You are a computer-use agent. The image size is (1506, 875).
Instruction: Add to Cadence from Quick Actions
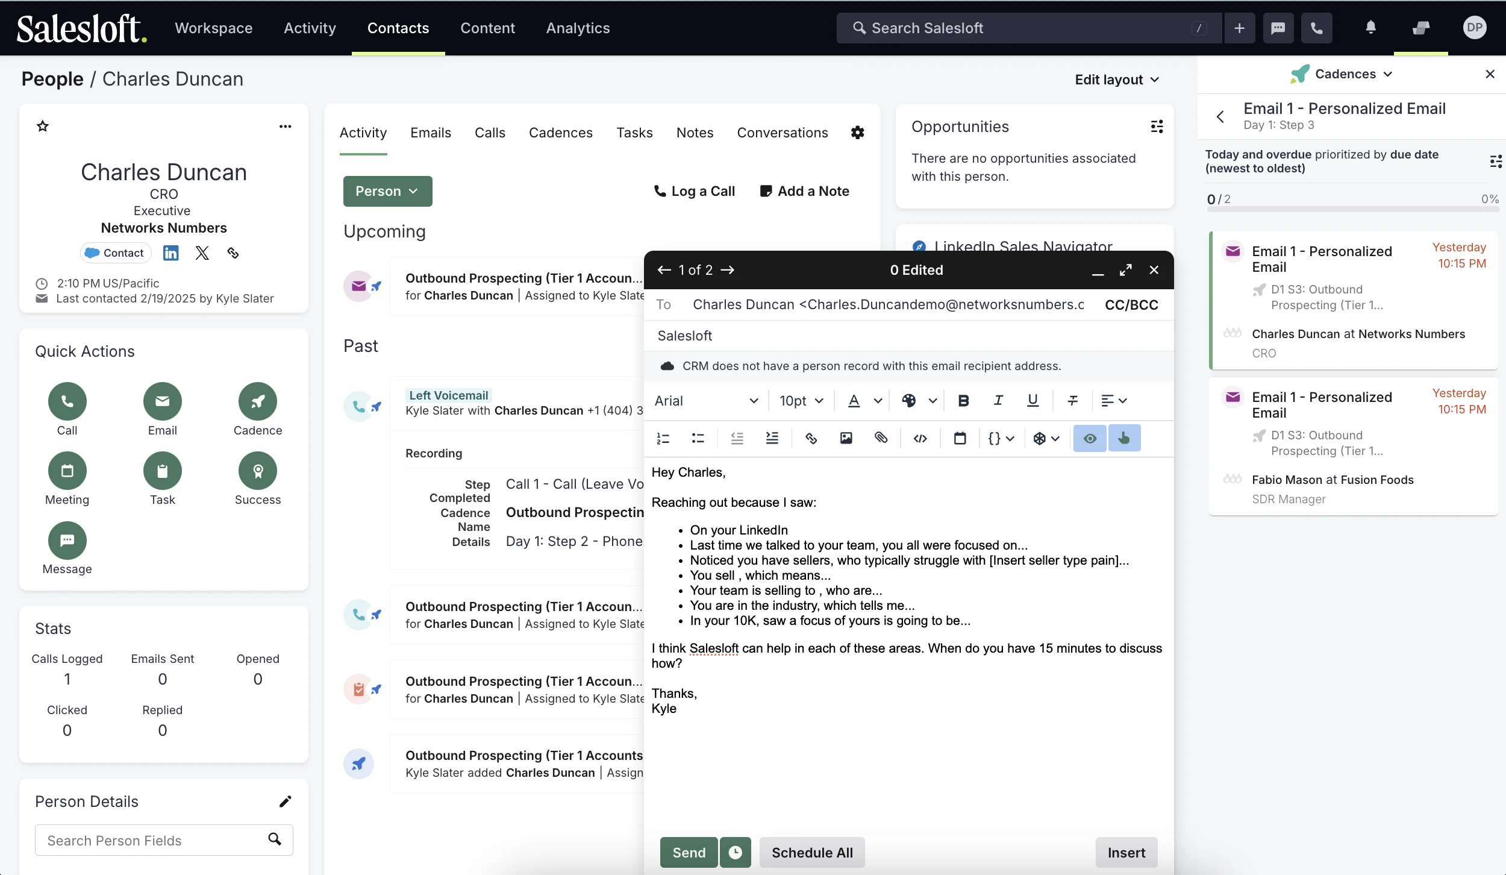[258, 401]
